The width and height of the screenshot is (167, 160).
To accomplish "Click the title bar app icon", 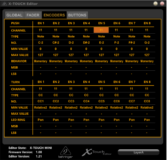I will click(x=4, y=4).
